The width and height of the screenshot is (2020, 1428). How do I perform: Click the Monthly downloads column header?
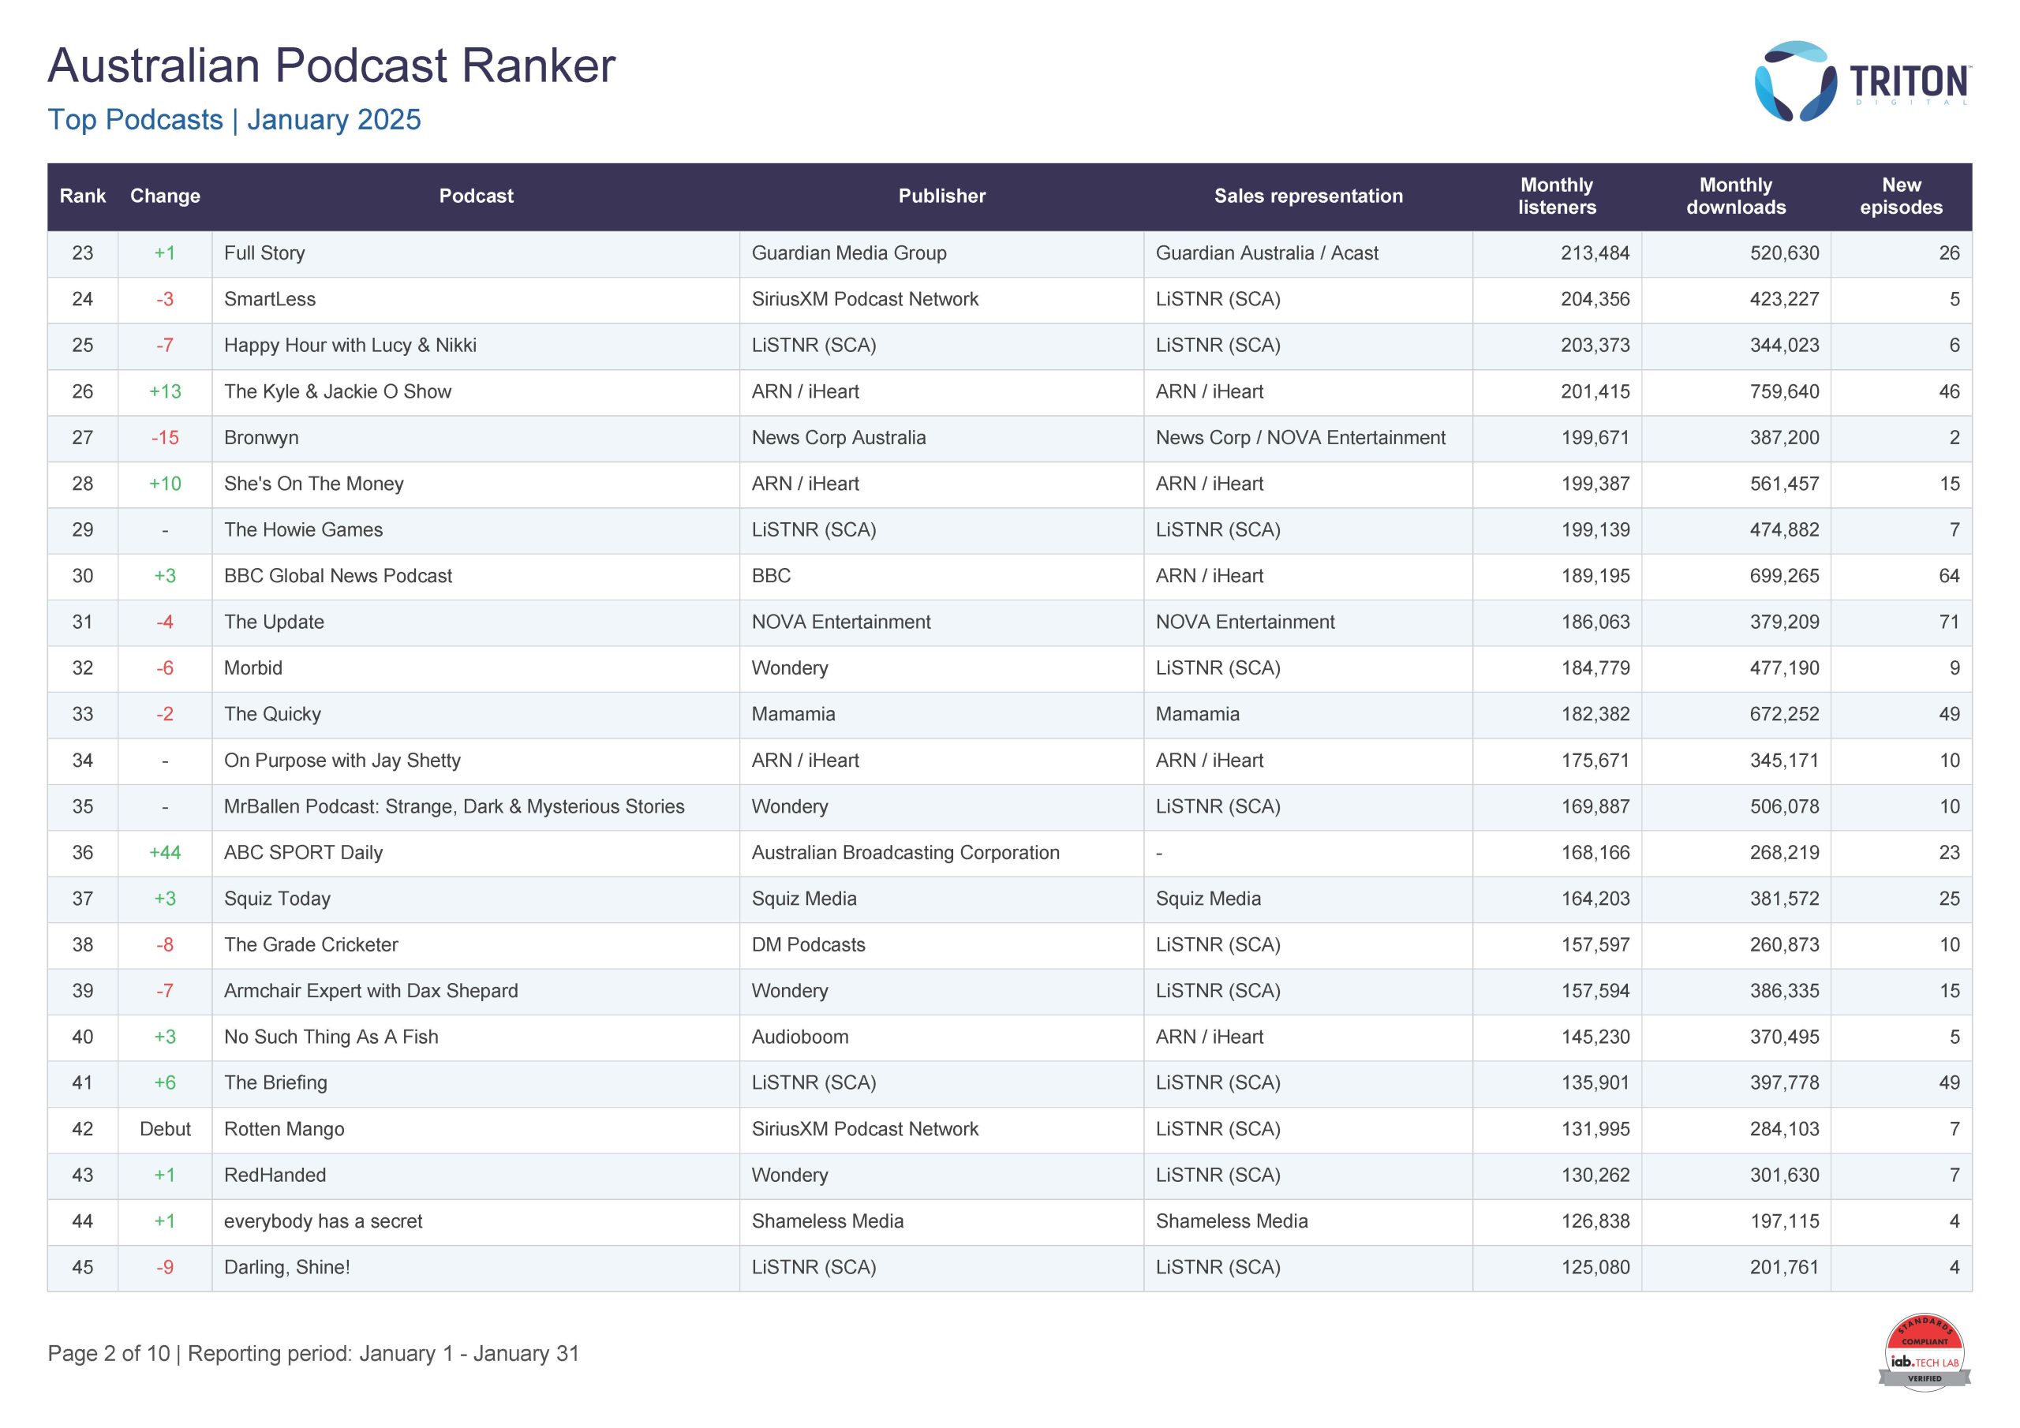(1736, 196)
